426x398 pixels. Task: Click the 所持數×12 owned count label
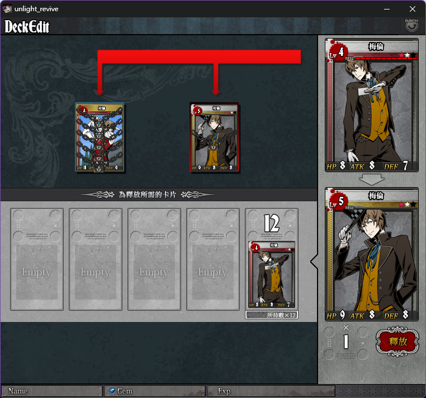272,315
